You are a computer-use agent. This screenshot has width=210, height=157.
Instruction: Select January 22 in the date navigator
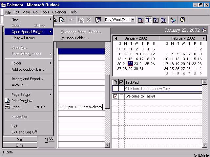[x=131, y=64]
